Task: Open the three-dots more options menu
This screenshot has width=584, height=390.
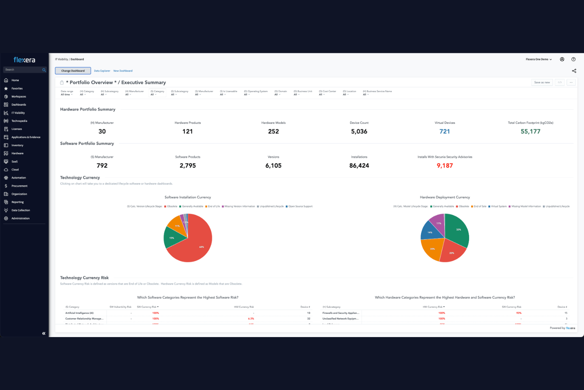Action: click(571, 82)
